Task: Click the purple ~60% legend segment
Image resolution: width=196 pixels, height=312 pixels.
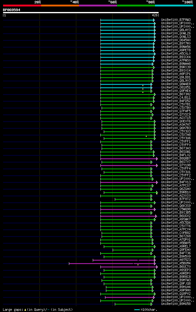Action: (x=98, y=6)
